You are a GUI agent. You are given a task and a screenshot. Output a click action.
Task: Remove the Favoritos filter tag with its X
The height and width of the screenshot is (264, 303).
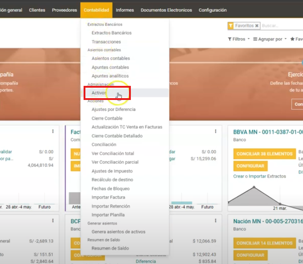(x=257, y=26)
